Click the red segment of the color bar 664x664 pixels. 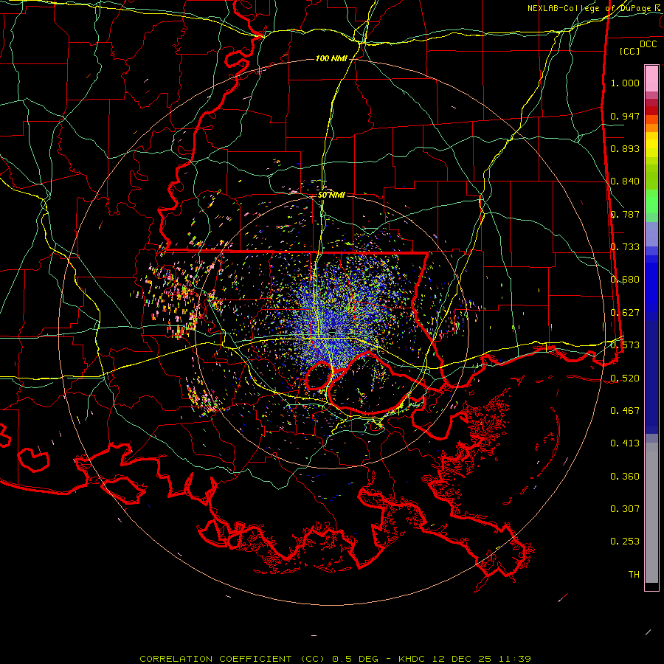[651, 110]
